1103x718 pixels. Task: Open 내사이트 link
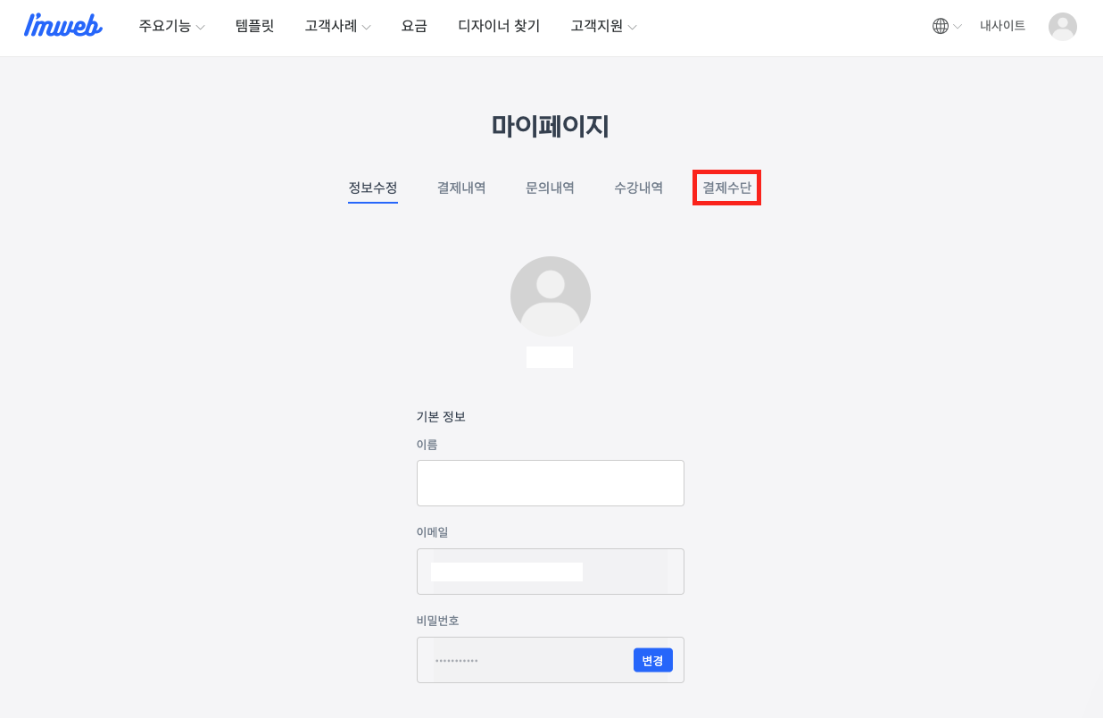click(1002, 26)
